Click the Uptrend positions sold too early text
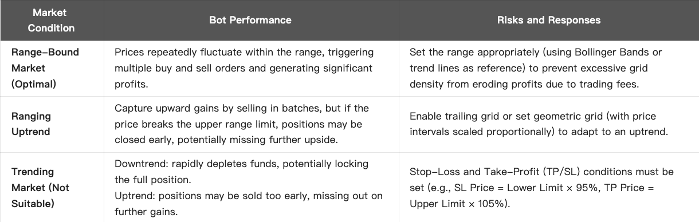699x222 pixels. (248, 204)
